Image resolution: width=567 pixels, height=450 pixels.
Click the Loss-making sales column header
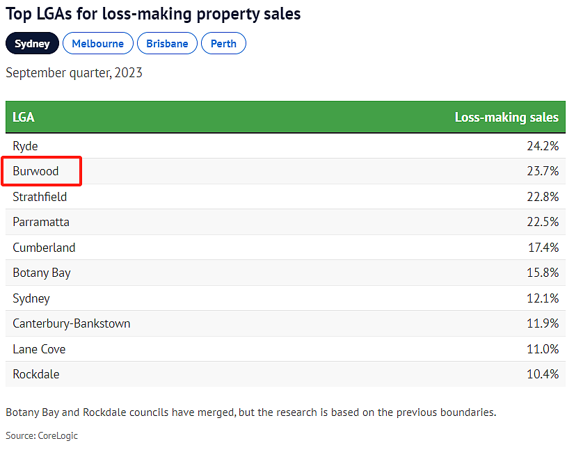tap(506, 117)
